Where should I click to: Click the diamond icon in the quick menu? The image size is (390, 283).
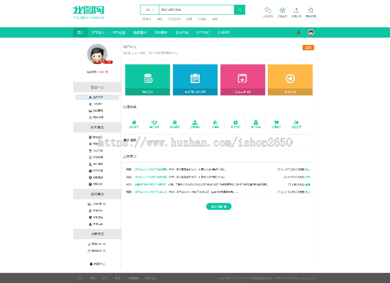[x=154, y=124]
